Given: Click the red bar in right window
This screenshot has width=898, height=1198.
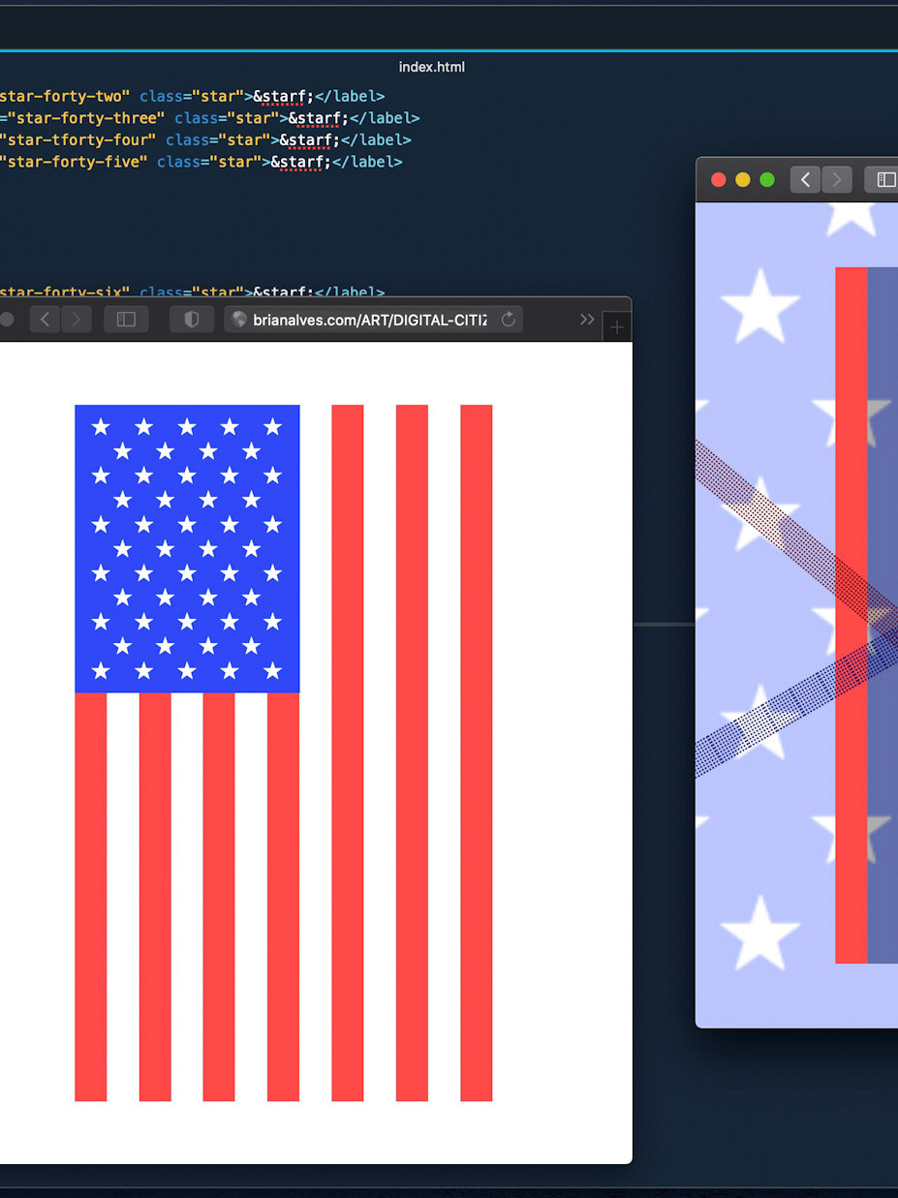Looking at the screenshot, I should tap(852, 615).
